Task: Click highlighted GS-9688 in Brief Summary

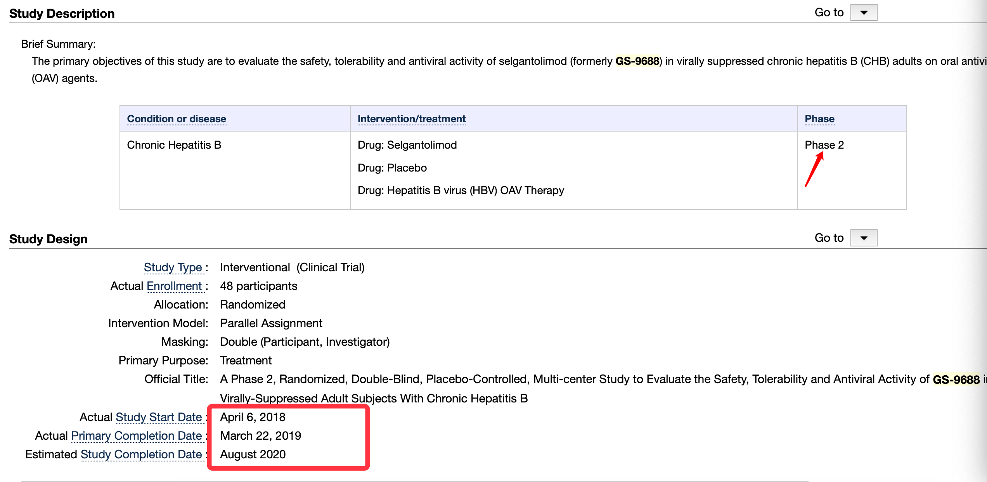Action: (x=637, y=61)
